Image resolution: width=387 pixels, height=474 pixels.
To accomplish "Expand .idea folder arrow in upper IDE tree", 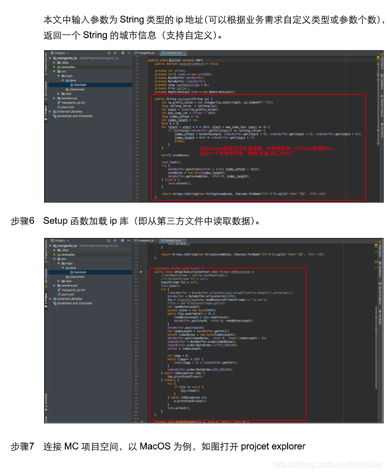I will (x=54, y=63).
